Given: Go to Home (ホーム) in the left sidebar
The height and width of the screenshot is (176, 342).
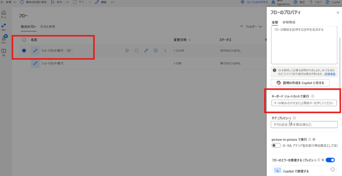Looking at the screenshot, I should click(4, 14).
